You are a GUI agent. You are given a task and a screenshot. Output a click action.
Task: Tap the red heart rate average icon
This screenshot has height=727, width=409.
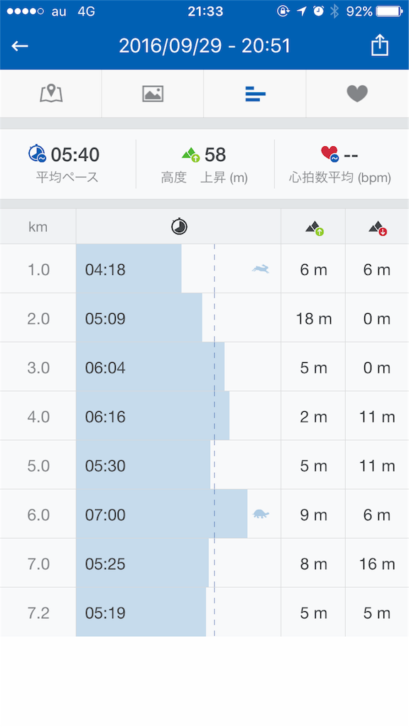329,154
